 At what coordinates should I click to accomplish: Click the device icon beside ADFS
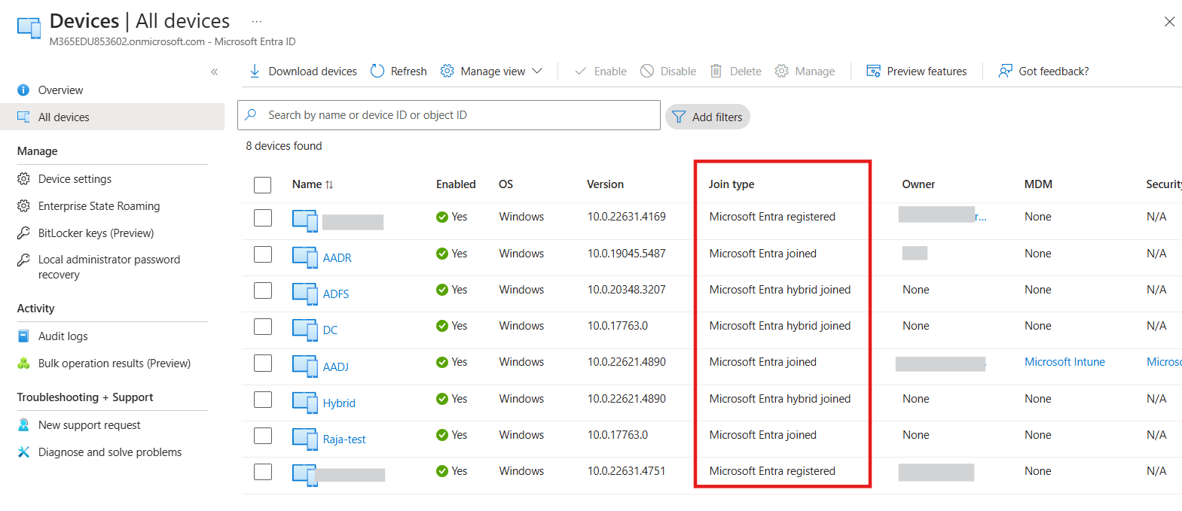(x=305, y=294)
